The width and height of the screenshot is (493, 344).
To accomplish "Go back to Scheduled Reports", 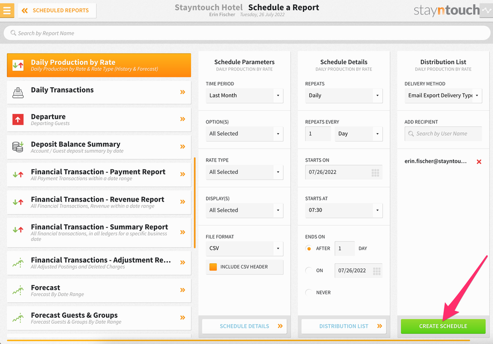I will click(x=57, y=11).
